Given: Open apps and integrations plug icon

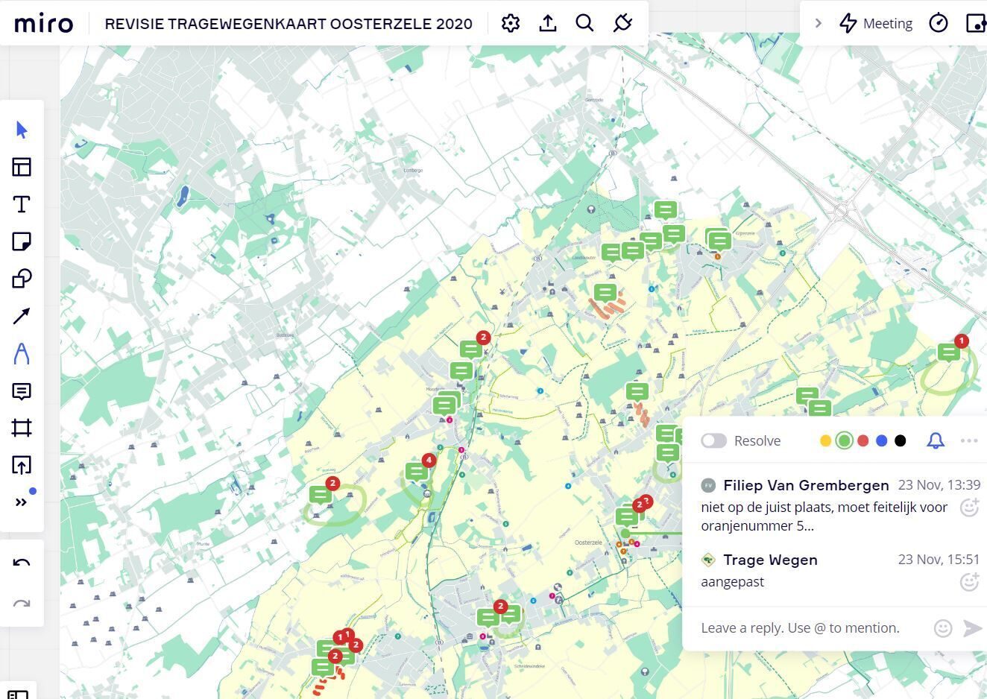Looking at the screenshot, I should coord(623,23).
